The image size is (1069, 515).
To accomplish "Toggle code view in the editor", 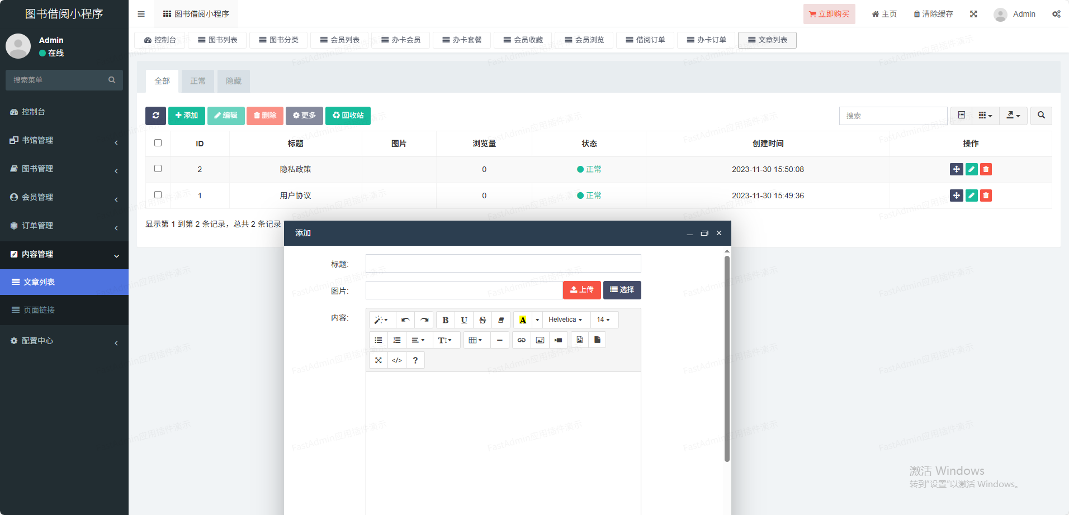I will point(397,360).
